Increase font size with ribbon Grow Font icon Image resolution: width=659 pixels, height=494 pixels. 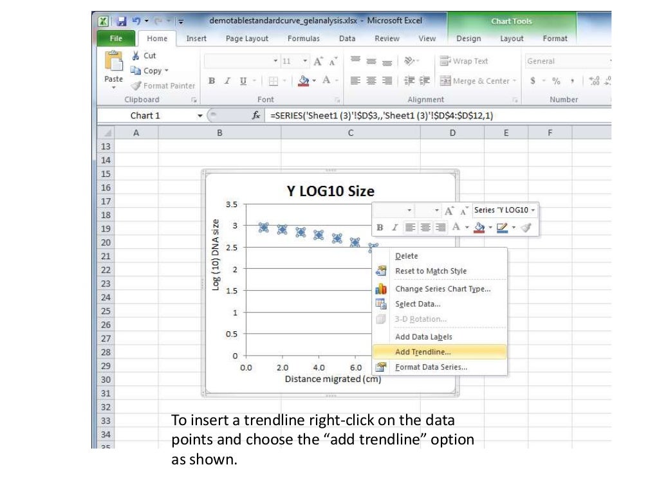(x=318, y=61)
